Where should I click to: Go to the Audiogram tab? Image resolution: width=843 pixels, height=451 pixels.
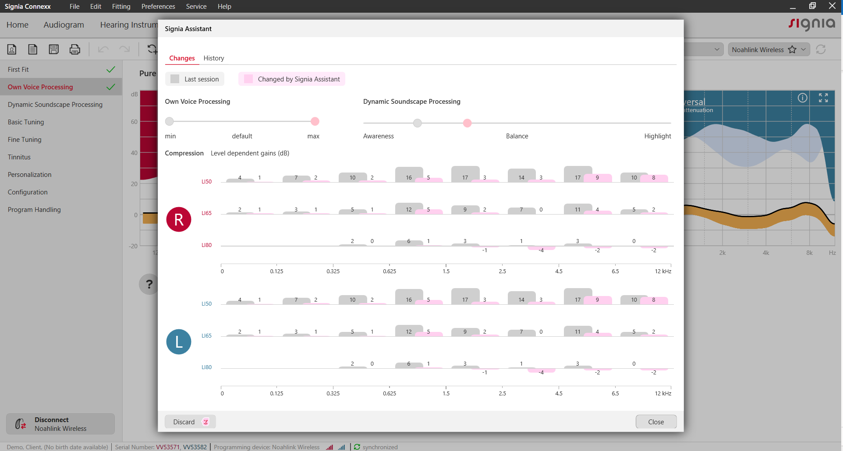tap(64, 25)
